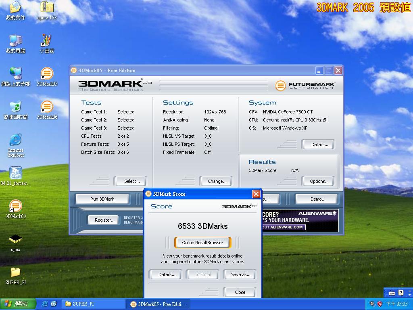Launch Internet Explorer from desktop
The height and width of the screenshot is (310, 413).
click(x=15, y=141)
